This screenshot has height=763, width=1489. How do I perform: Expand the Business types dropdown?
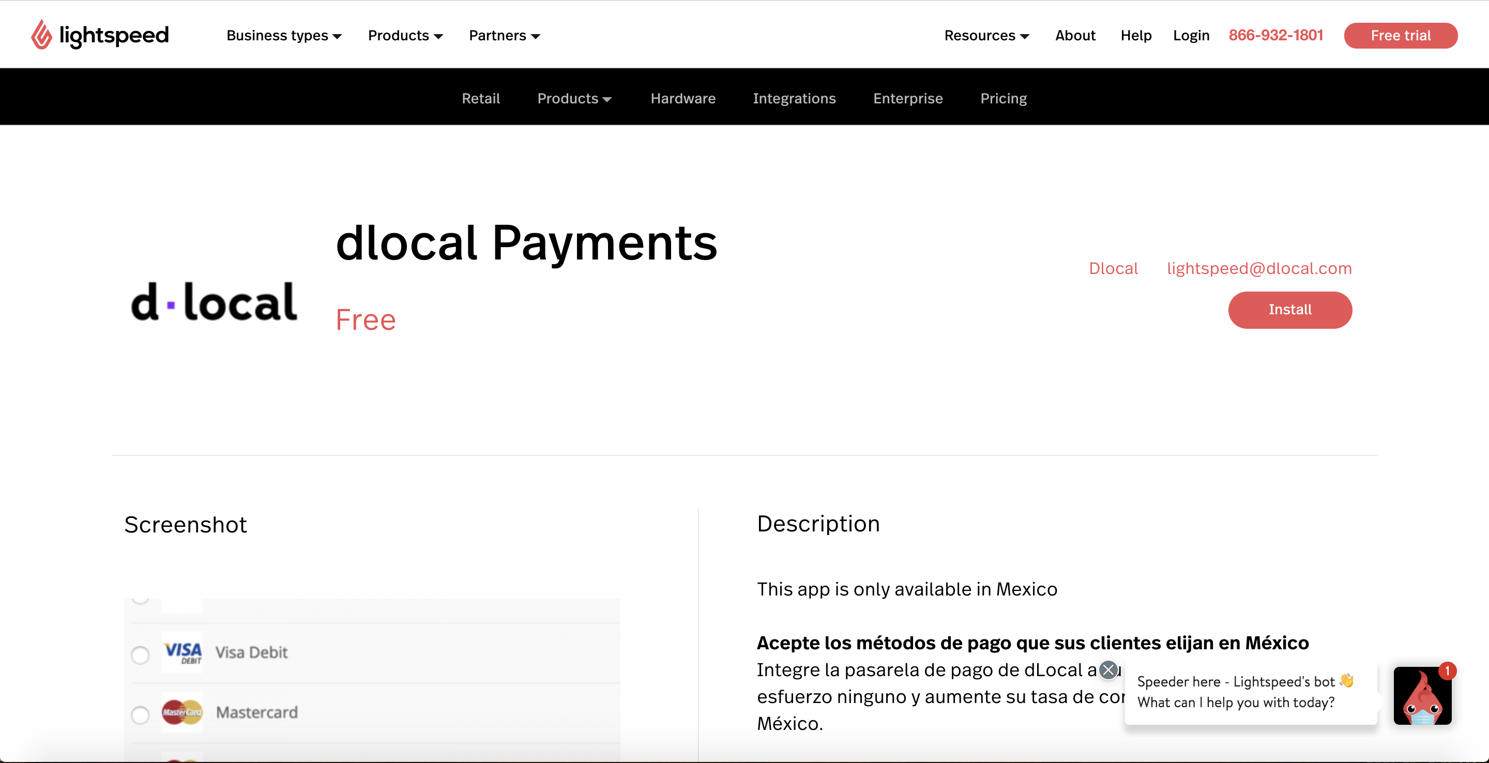point(284,36)
